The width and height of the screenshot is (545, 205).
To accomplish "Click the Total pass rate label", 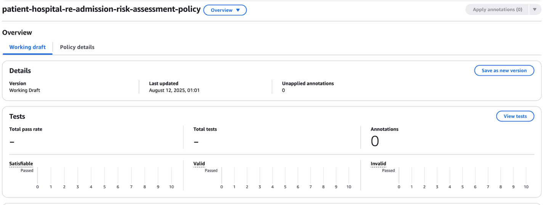I will pyautogui.click(x=26, y=129).
